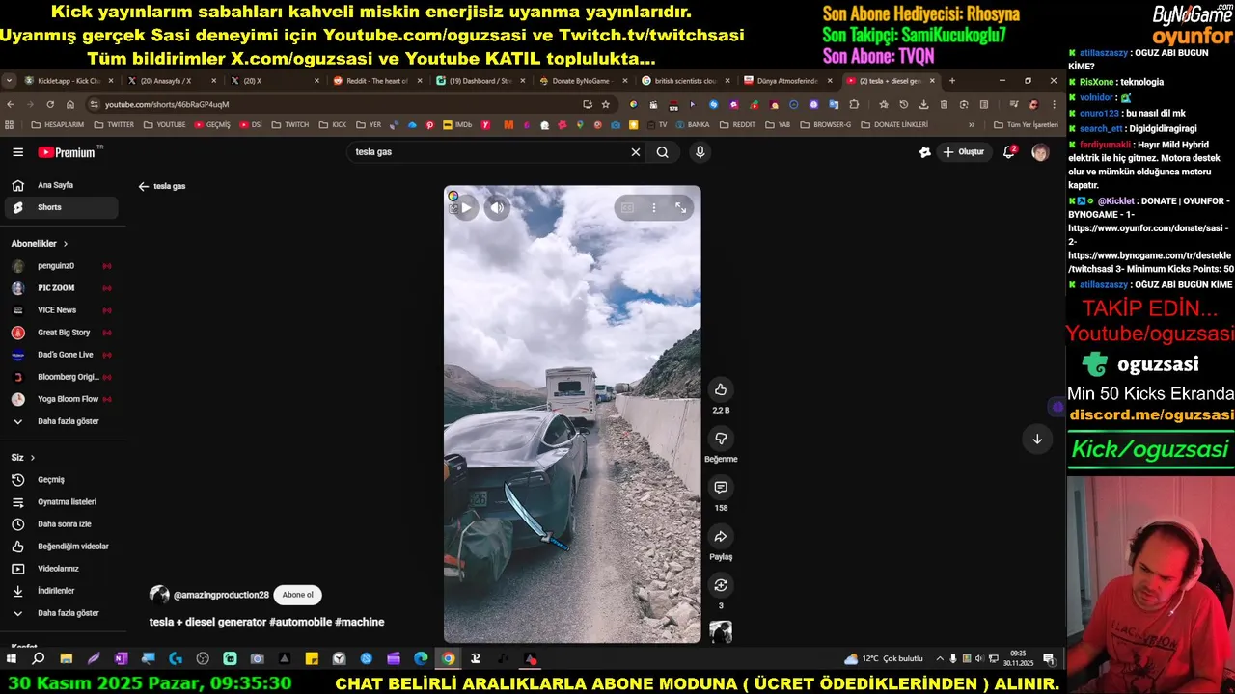Open YouTube hamburger guide menu
Image resolution: width=1235 pixels, height=694 pixels.
tap(17, 152)
